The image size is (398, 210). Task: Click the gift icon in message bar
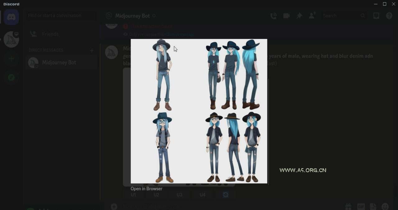[x=348, y=206]
